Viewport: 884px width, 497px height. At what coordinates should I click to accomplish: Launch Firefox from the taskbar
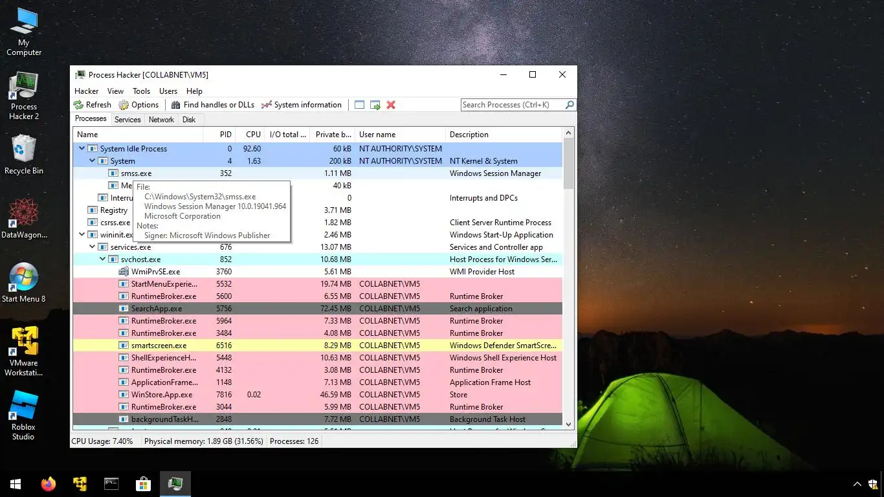pos(48,483)
